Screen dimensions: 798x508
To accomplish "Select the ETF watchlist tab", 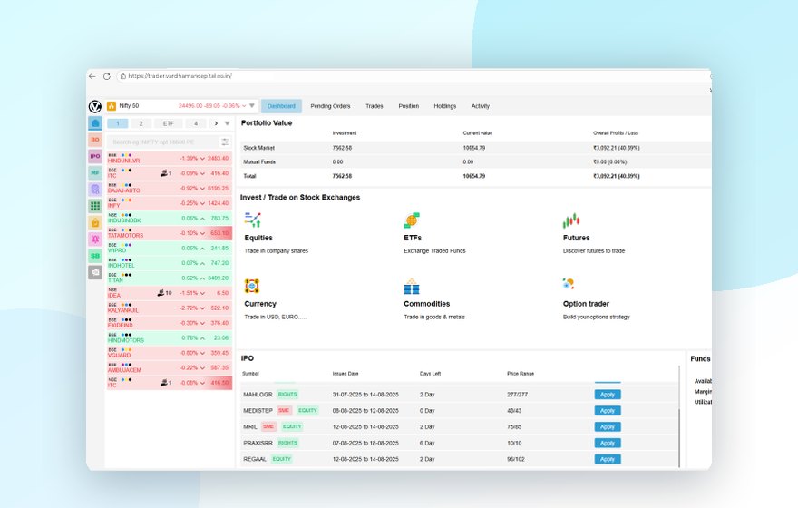I will (169, 123).
